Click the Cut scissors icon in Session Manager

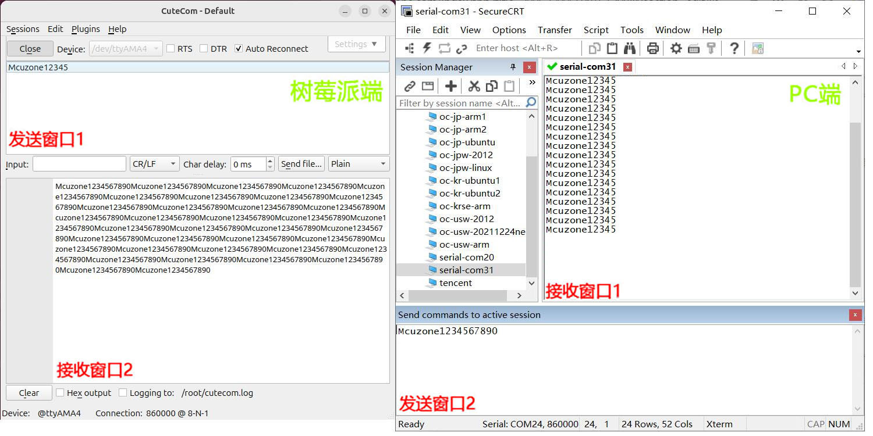point(474,87)
